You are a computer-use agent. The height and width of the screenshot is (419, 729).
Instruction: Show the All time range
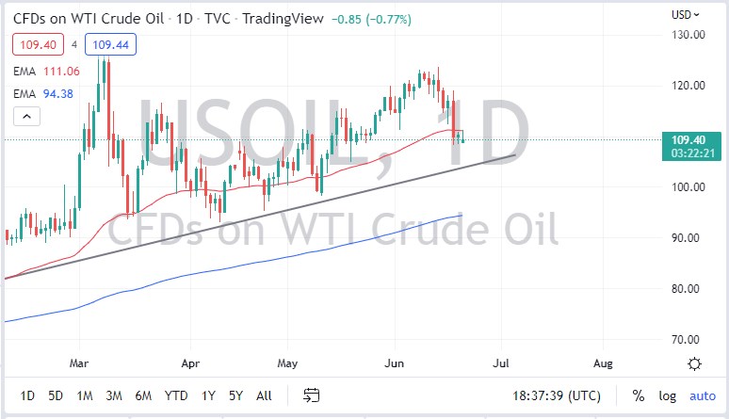[x=264, y=396]
